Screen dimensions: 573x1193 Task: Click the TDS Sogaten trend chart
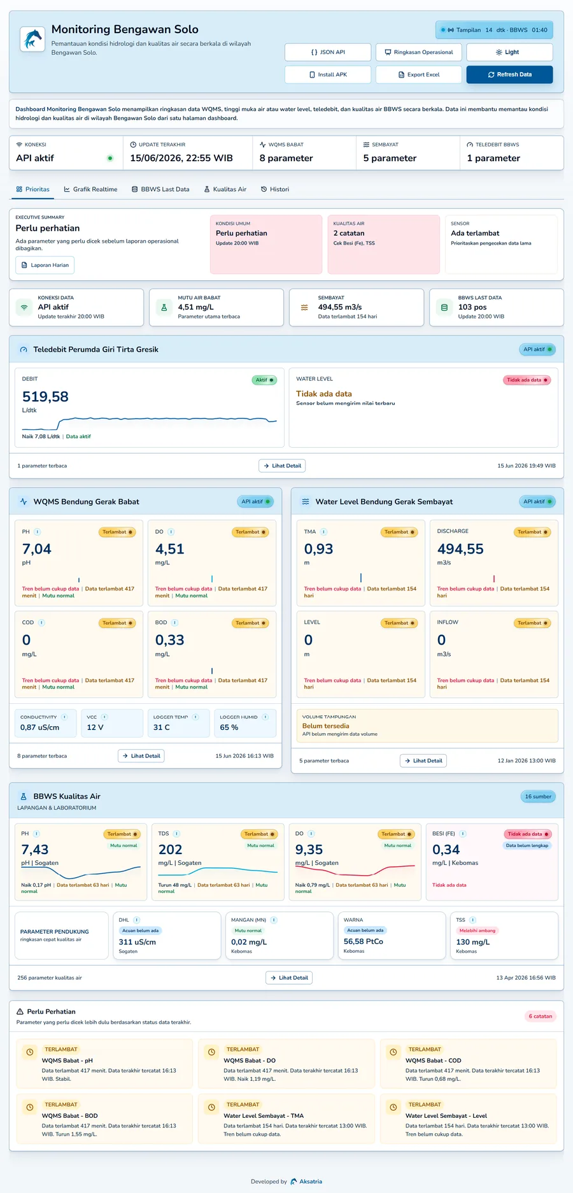(218, 870)
